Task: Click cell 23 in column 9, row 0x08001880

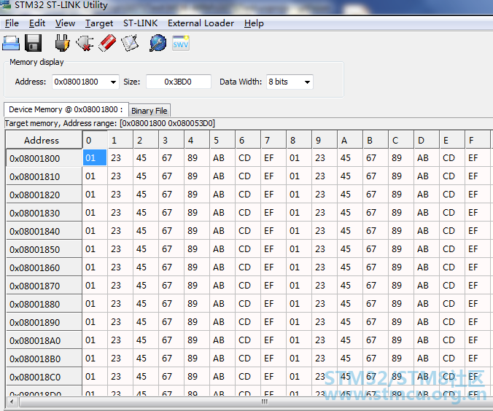Action: 324,304
